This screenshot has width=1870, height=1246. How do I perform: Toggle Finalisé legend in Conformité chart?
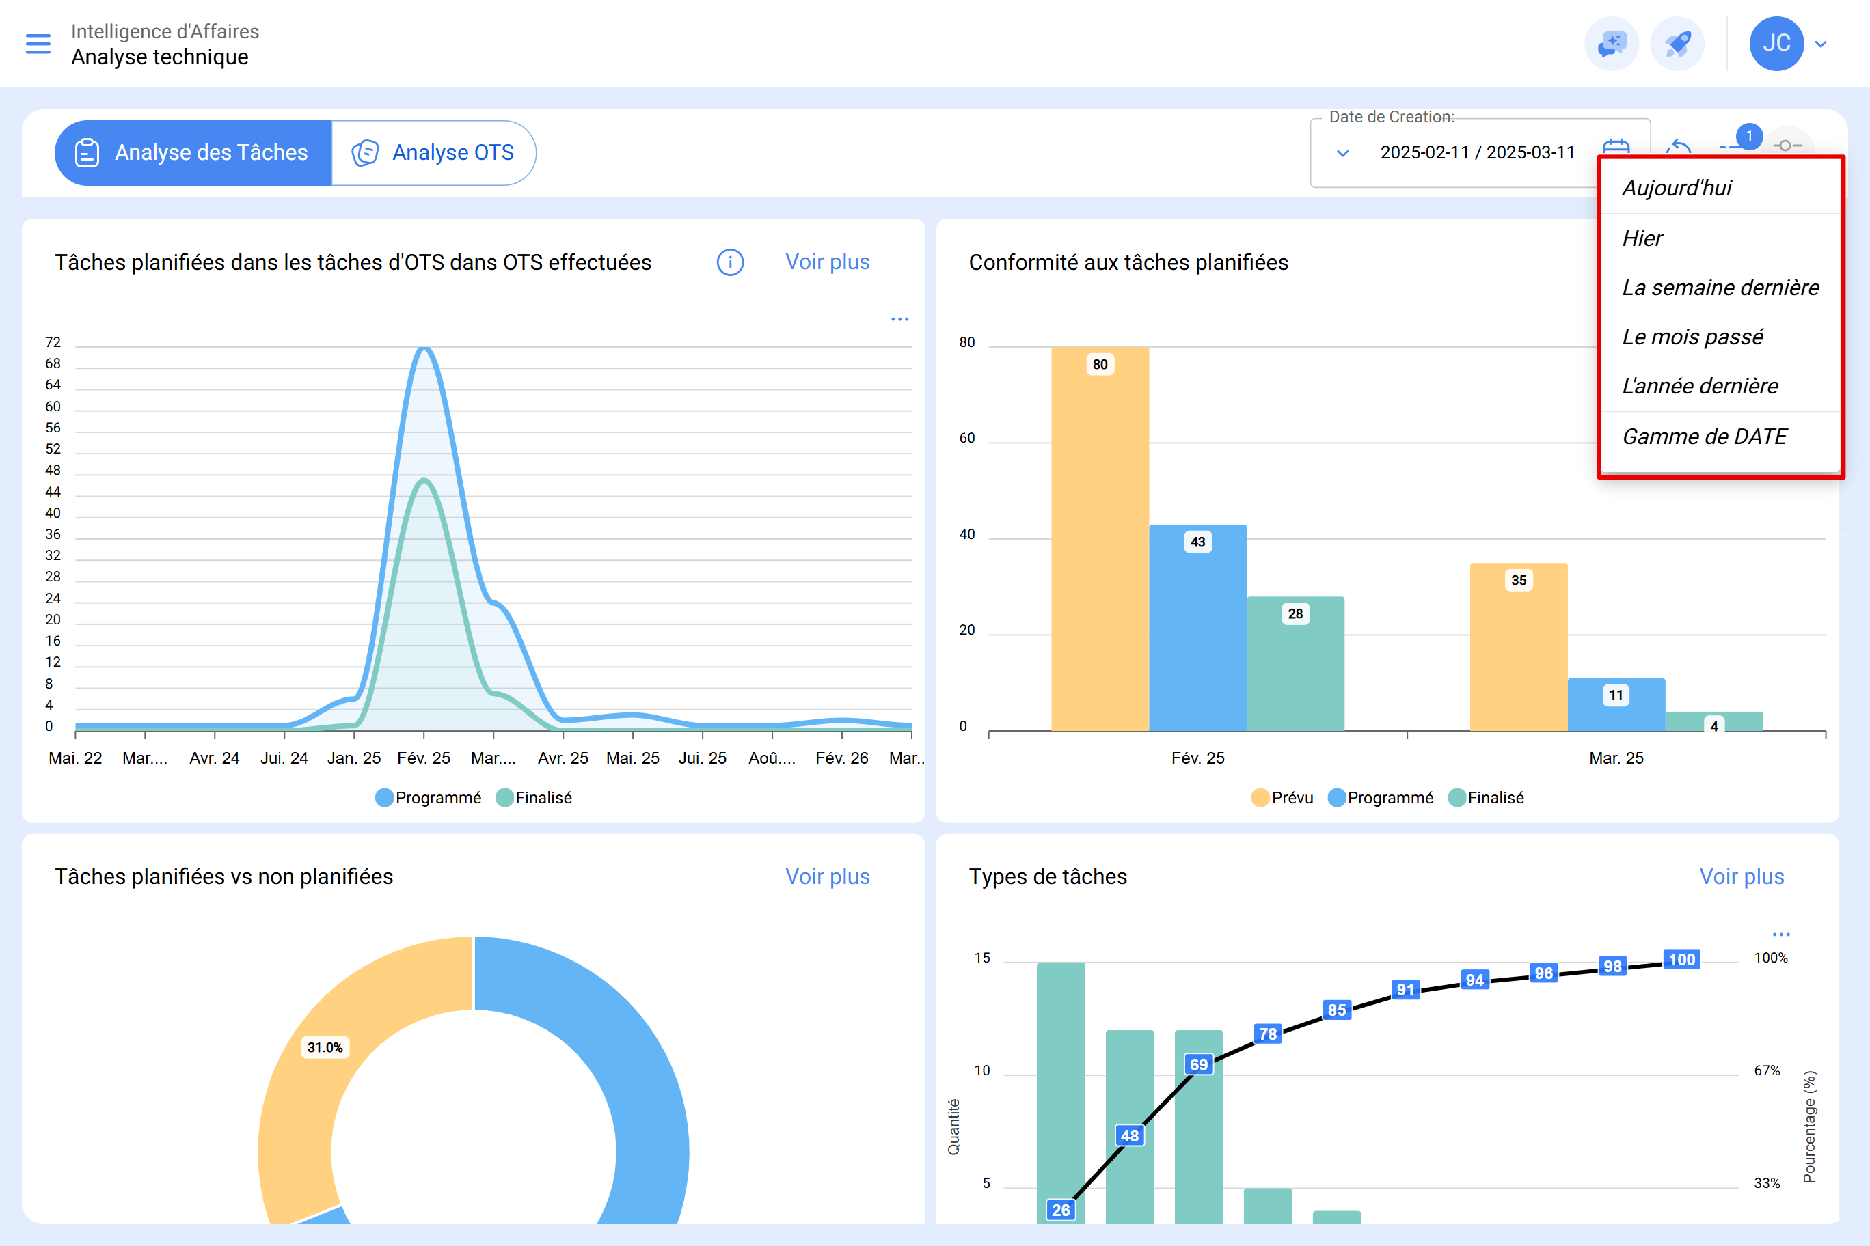point(1486,797)
